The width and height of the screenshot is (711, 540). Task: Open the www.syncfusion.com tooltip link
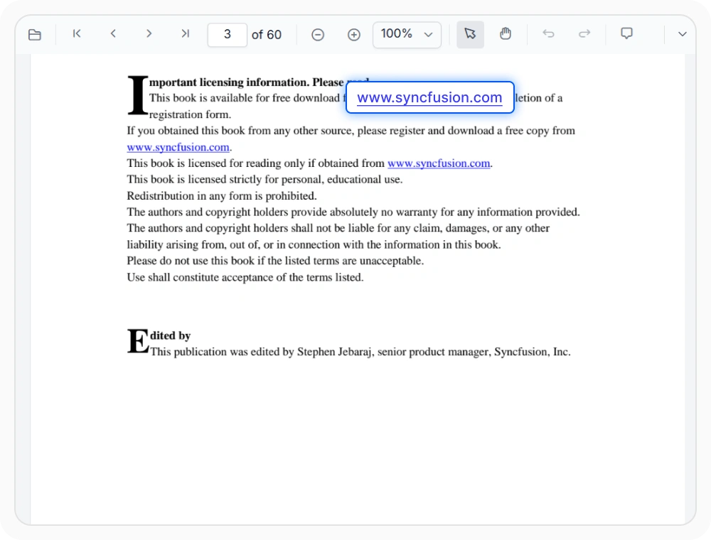[429, 97]
